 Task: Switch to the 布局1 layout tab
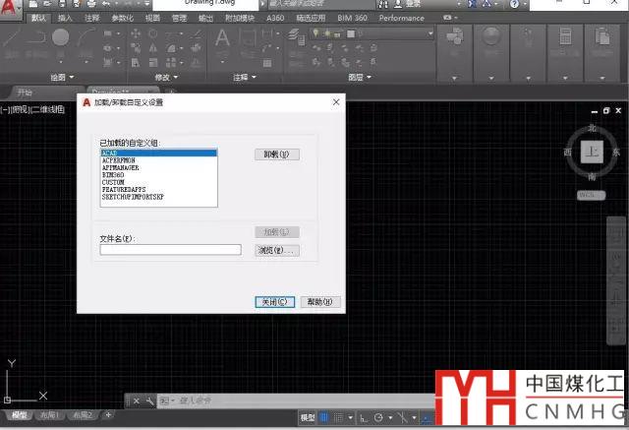(x=49, y=415)
